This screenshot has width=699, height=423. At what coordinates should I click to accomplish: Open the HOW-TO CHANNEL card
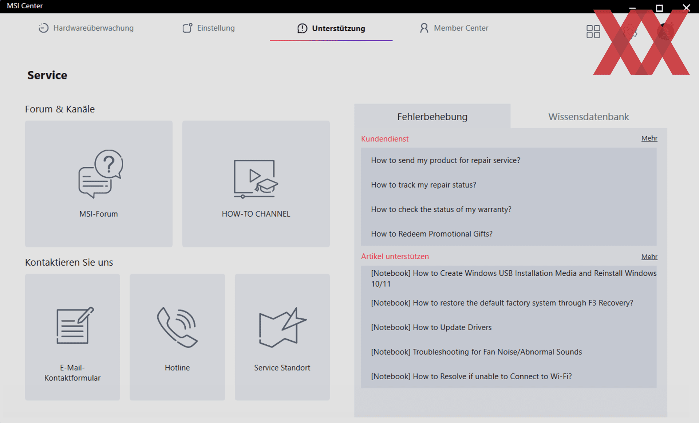click(256, 184)
